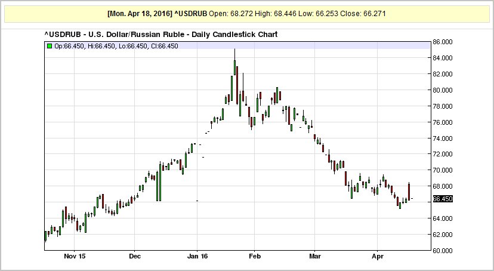Click the 68.000 y-axis label
Screen dimensions: 494x271
coord(443,186)
